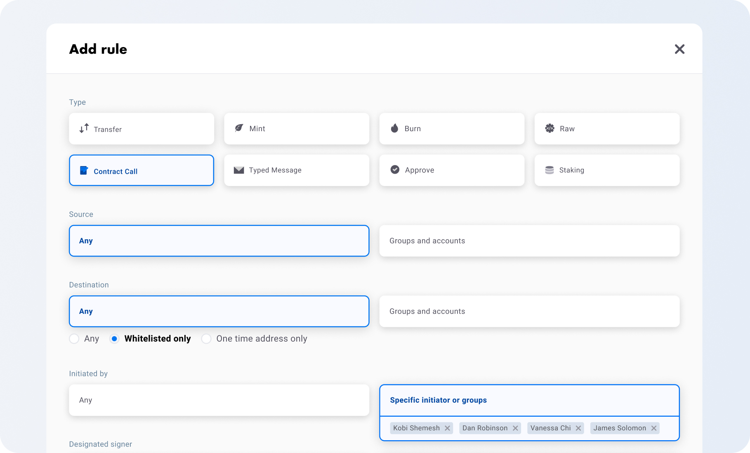
Task: Choose the Staking coins icon
Action: click(x=549, y=170)
